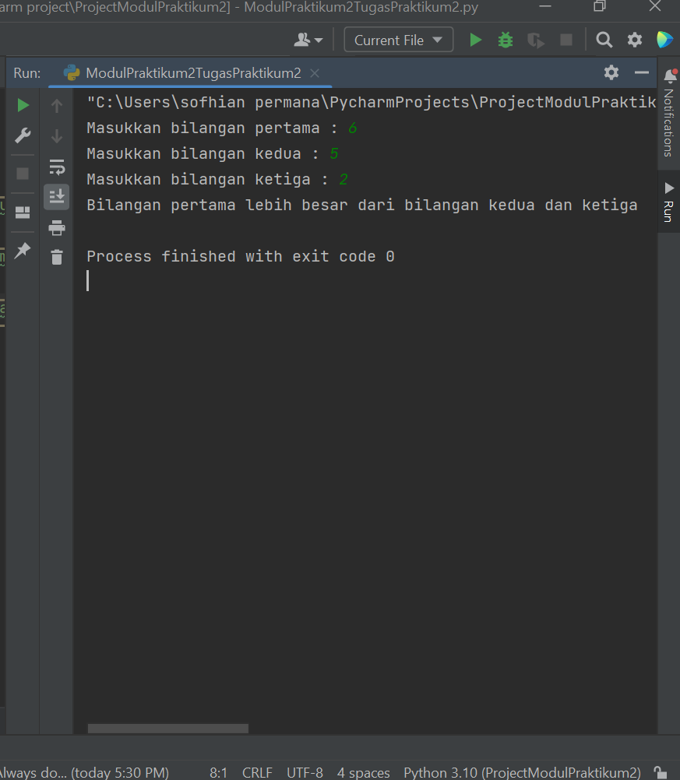This screenshot has height=780, width=680.
Task: Open Search Everywhere with the magnifier icon
Action: [604, 40]
